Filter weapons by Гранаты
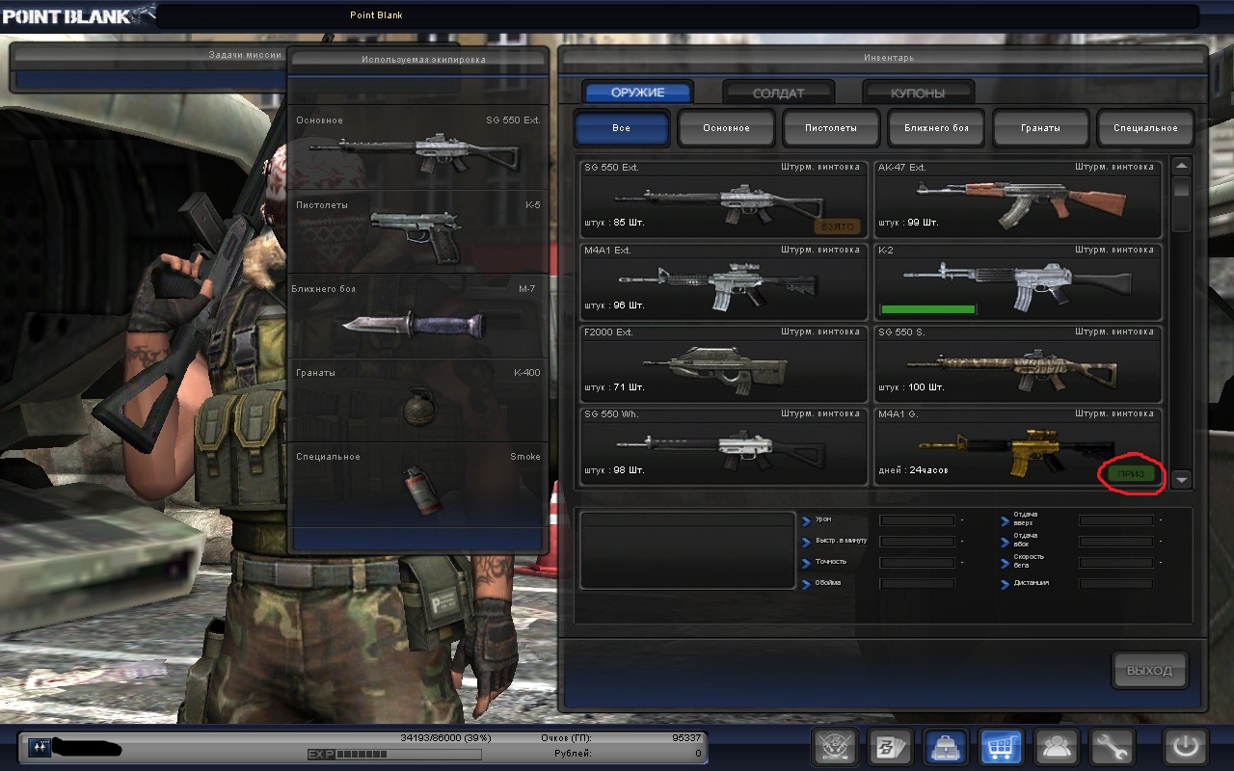This screenshot has height=771, width=1234. click(1041, 127)
